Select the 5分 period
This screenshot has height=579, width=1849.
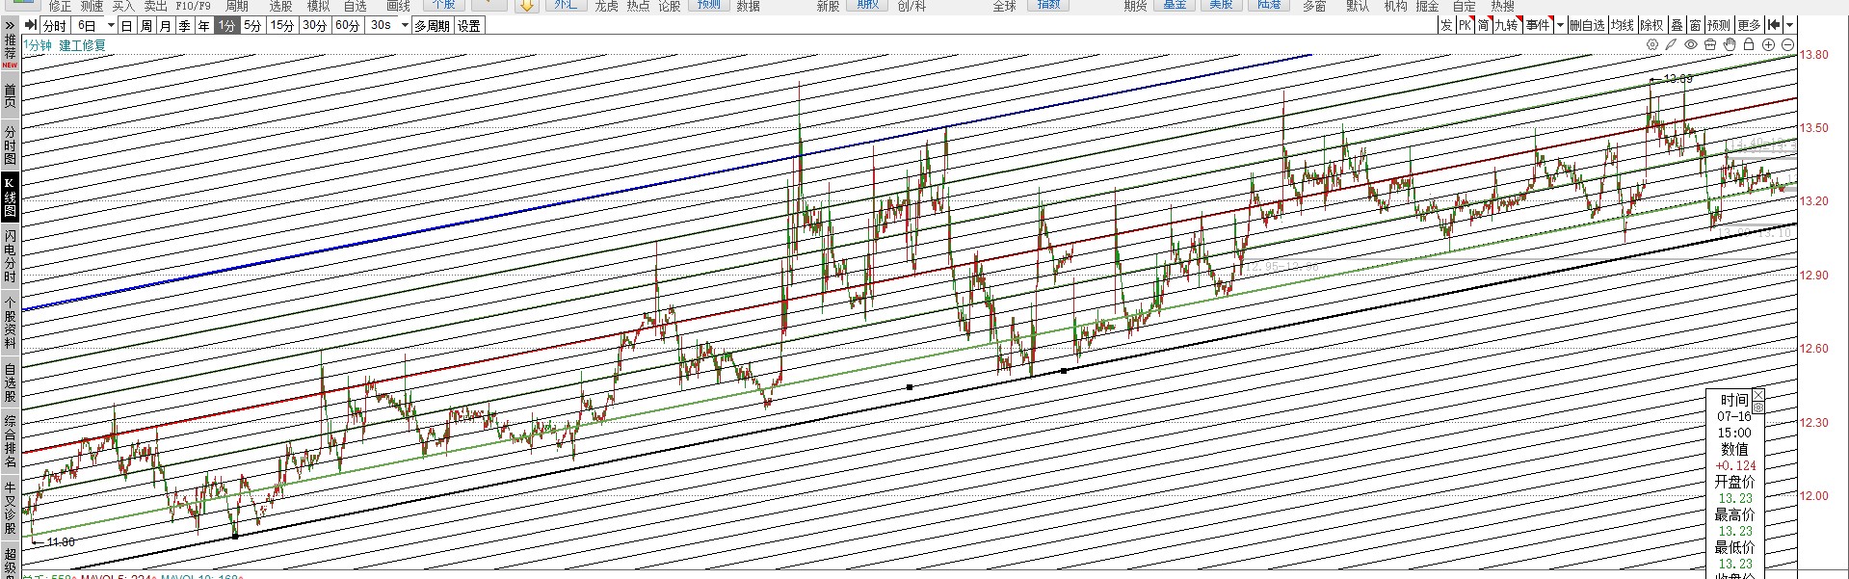[x=252, y=25]
